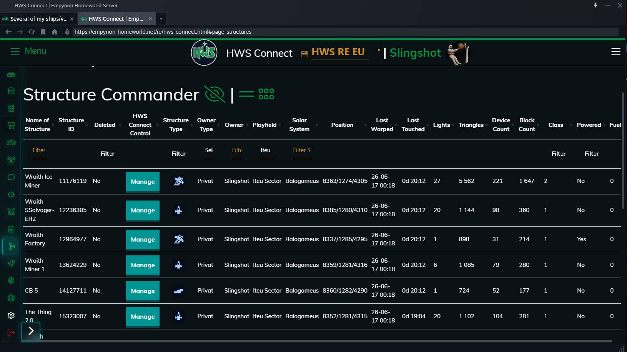Expand the sidebar with the chevron button
Screen dimensions: 627x352
pos(31,331)
